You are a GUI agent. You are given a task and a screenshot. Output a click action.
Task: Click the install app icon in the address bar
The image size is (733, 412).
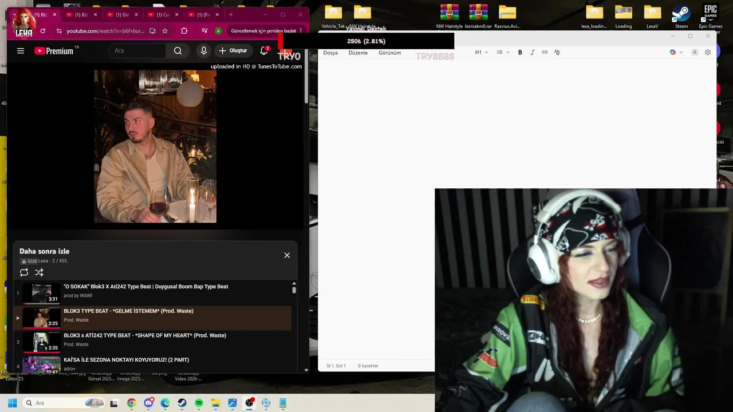pyautogui.click(x=152, y=31)
